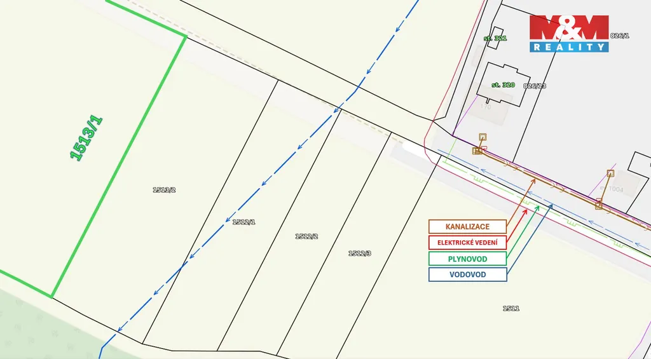Click parcel number 1511
The height and width of the screenshot is (359, 651).
[511, 308]
